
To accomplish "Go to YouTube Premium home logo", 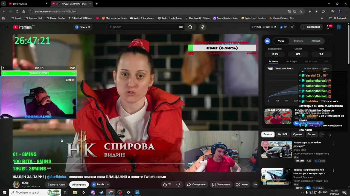I will 22,27.
